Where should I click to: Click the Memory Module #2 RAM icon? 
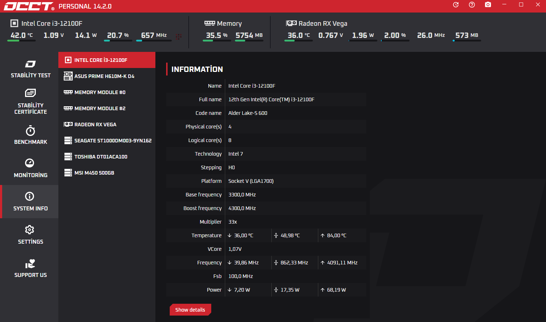68,108
